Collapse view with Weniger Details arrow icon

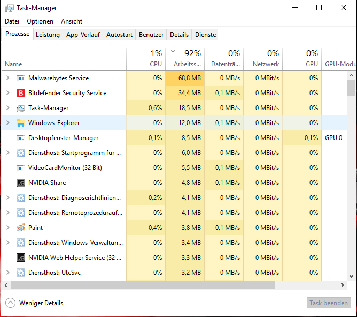10,303
